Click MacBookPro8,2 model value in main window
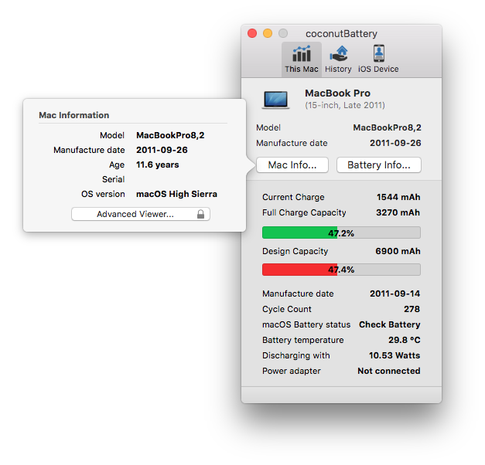485x465 pixels. (388, 127)
